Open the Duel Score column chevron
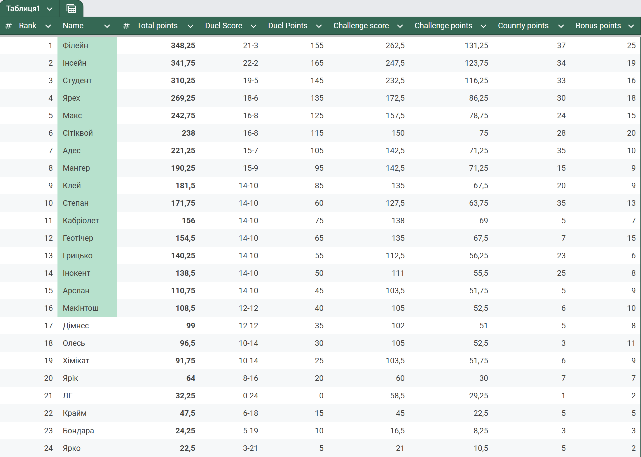This screenshot has width=641, height=457. pyautogui.click(x=254, y=26)
